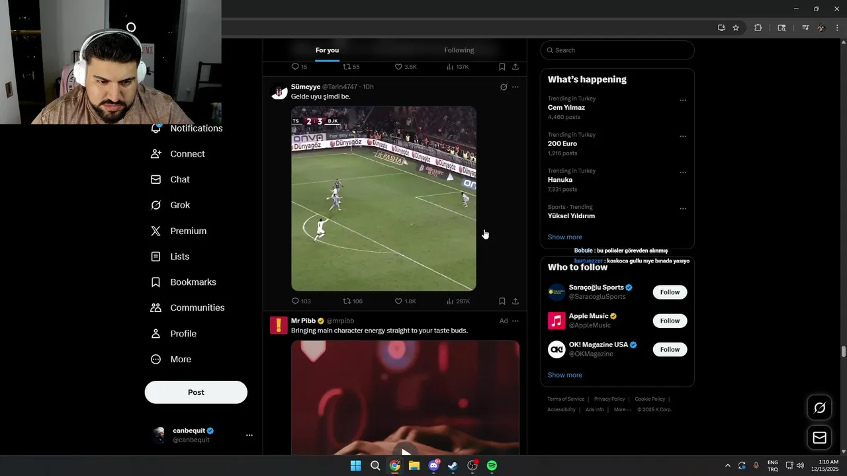Open the floating Messages envelope button
This screenshot has height=476, width=847.
[x=819, y=438]
